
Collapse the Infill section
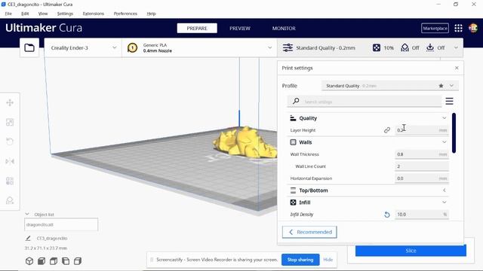(x=445, y=202)
